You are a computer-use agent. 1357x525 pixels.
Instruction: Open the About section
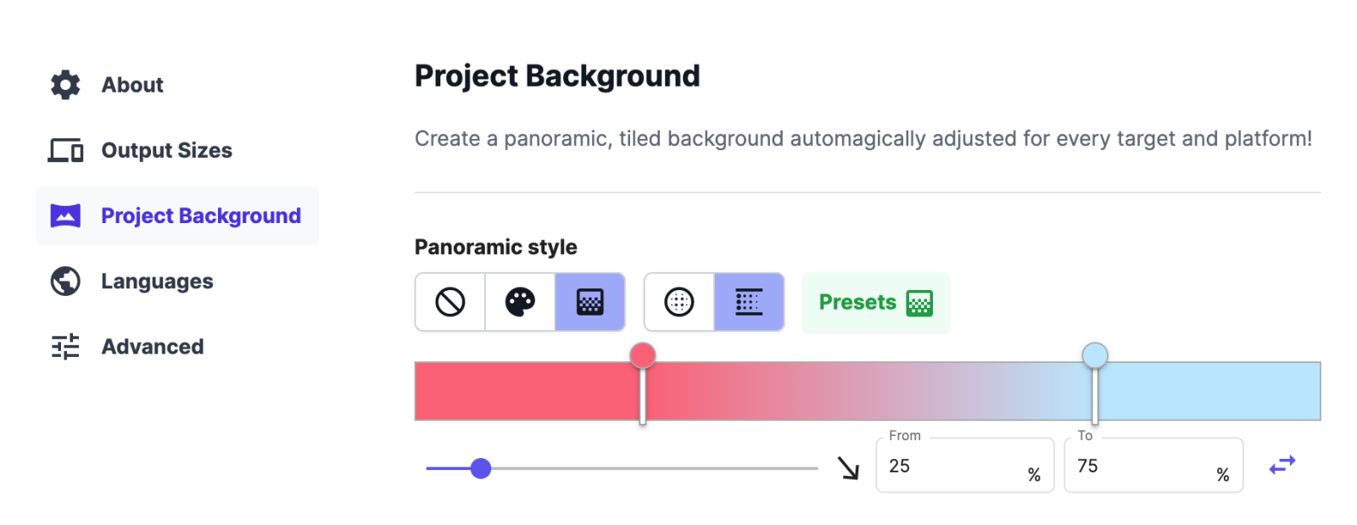coord(132,85)
